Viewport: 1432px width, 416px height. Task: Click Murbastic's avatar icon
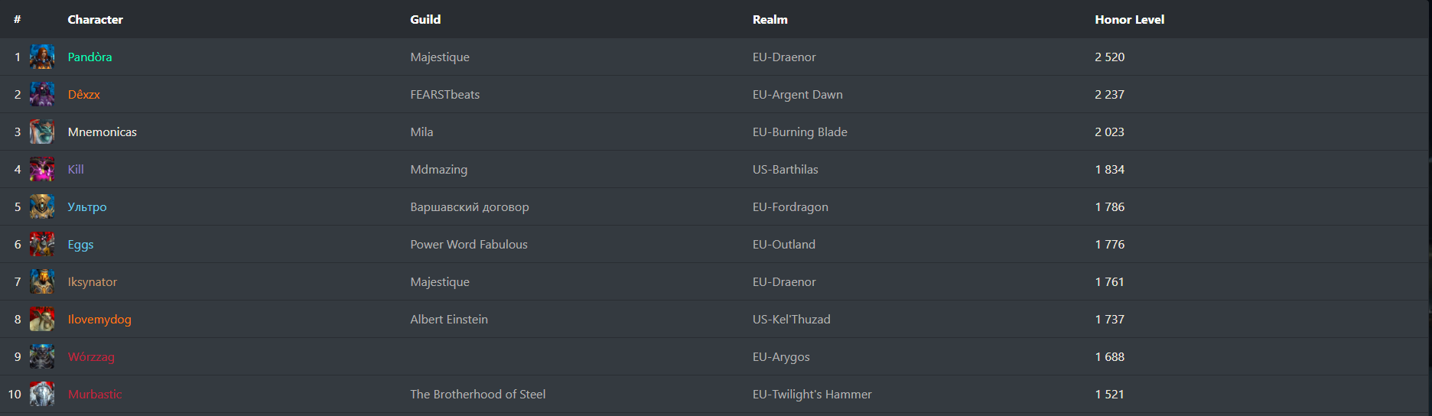[x=42, y=394]
